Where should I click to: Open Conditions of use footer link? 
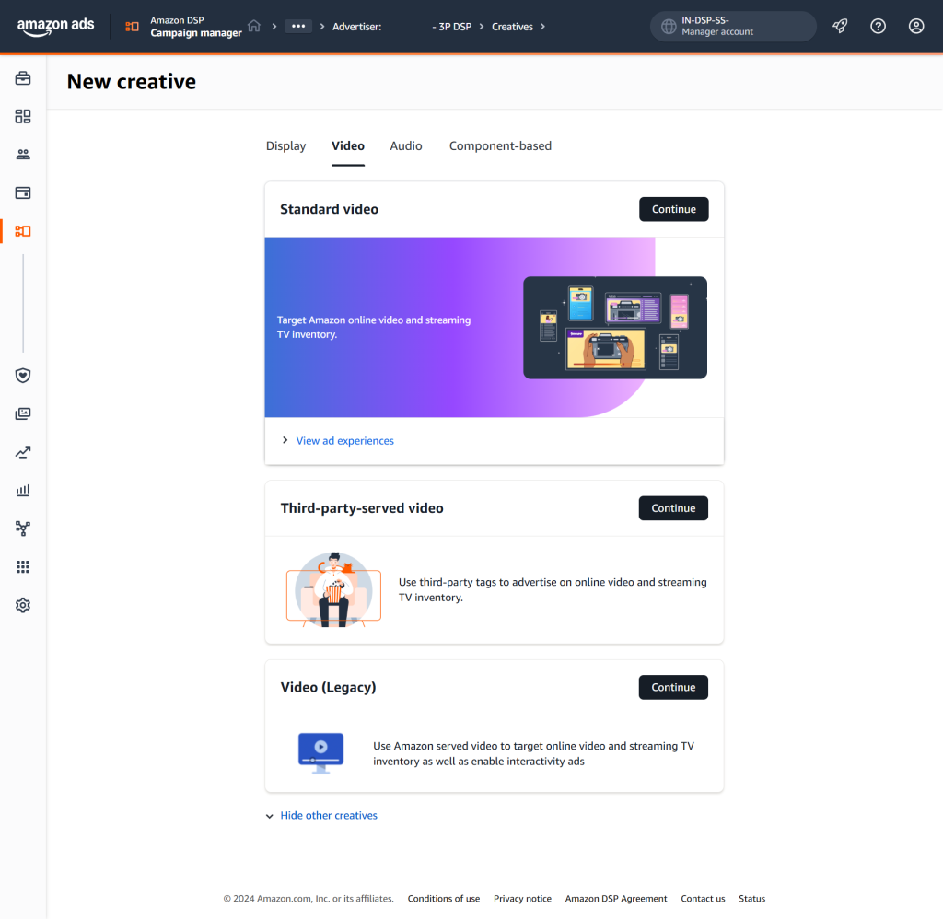[x=443, y=899]
